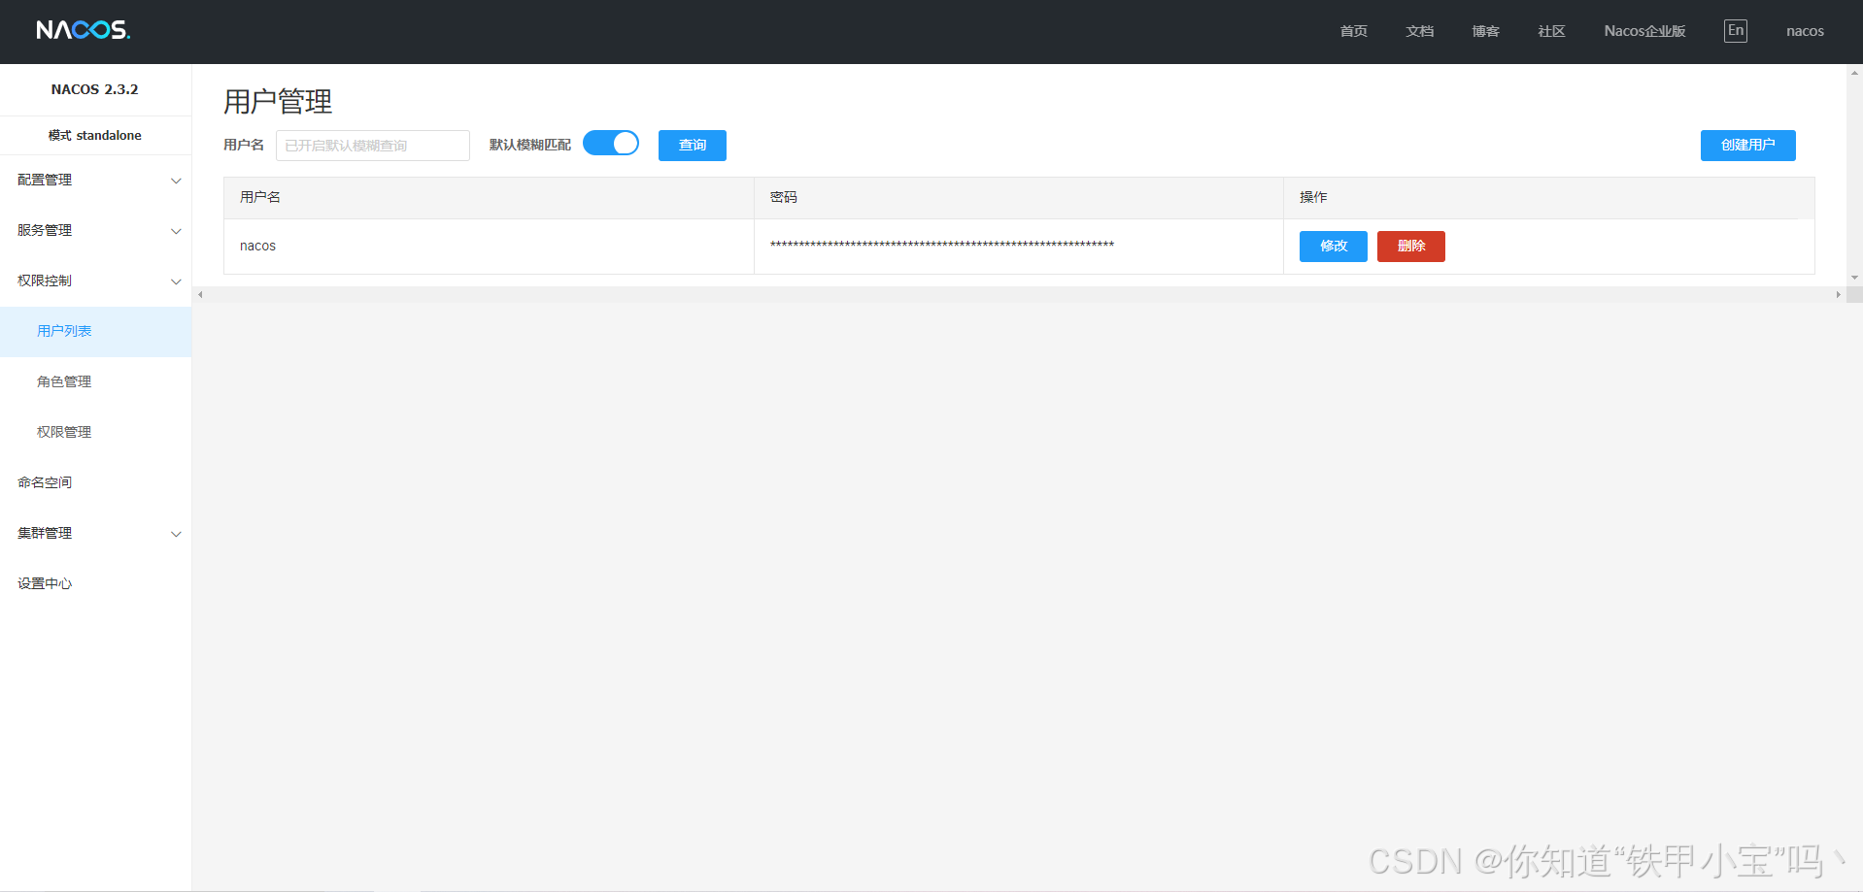Open the Nacos企业版 link
Image resolution: width=1863 pixels, height=892 pixels.
coord(1644,31)
